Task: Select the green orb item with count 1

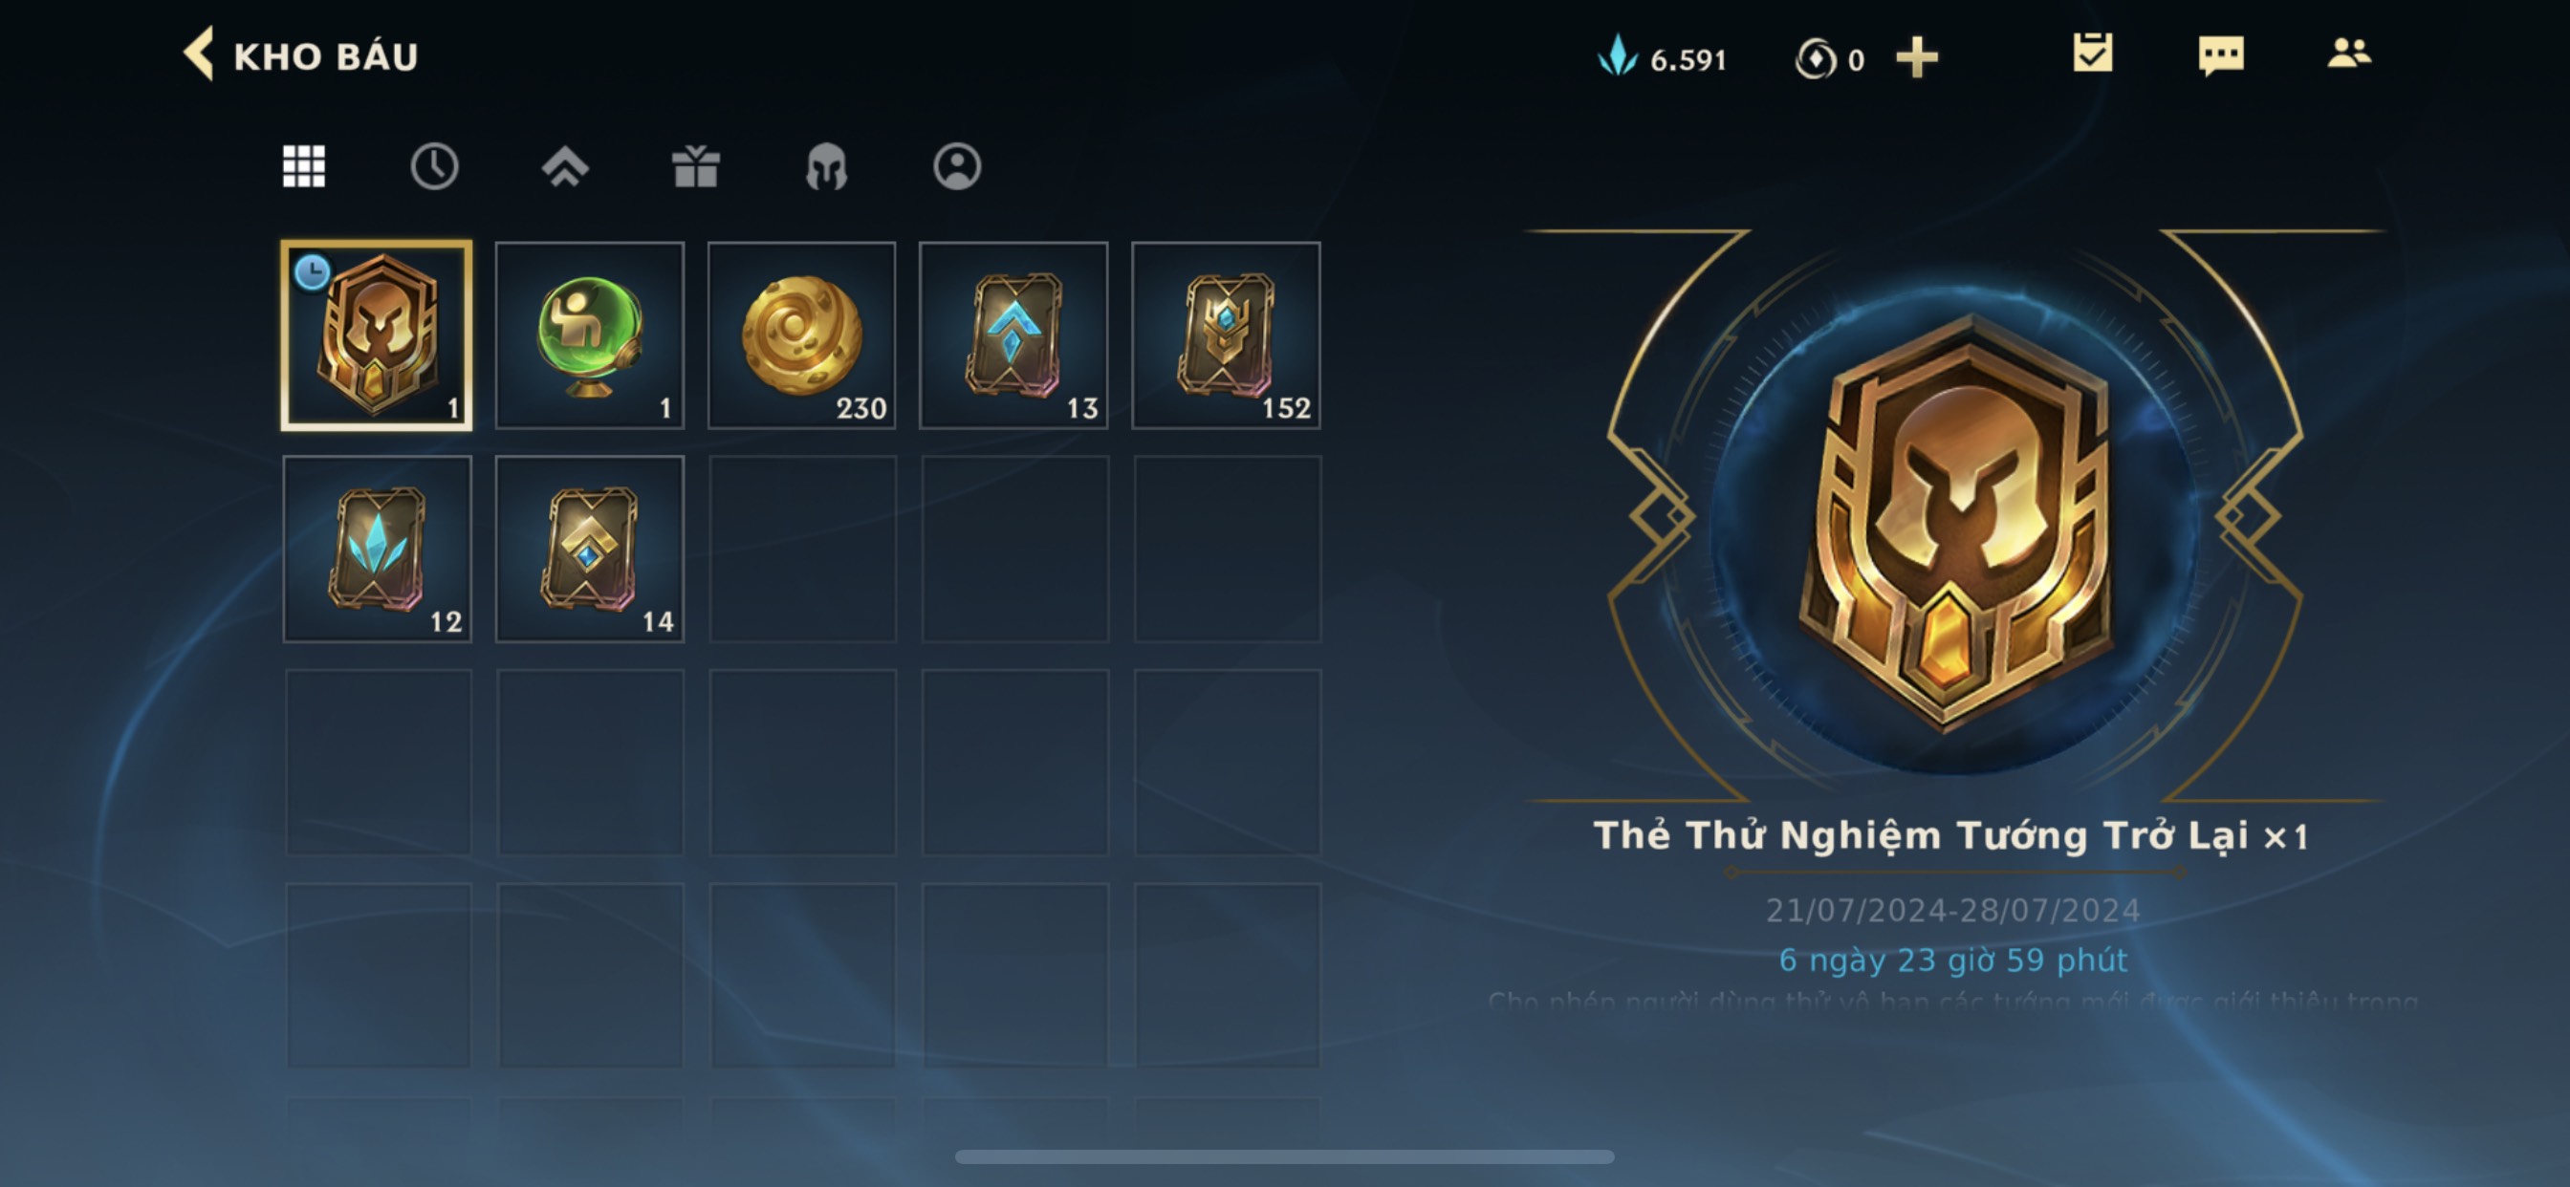Action: point(590,335)
